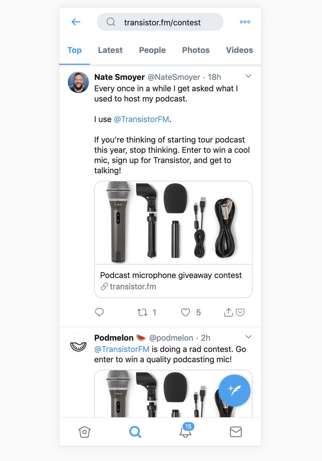
Task: Reply to Nate Smoyer's tweet
Action: (99, 312)
